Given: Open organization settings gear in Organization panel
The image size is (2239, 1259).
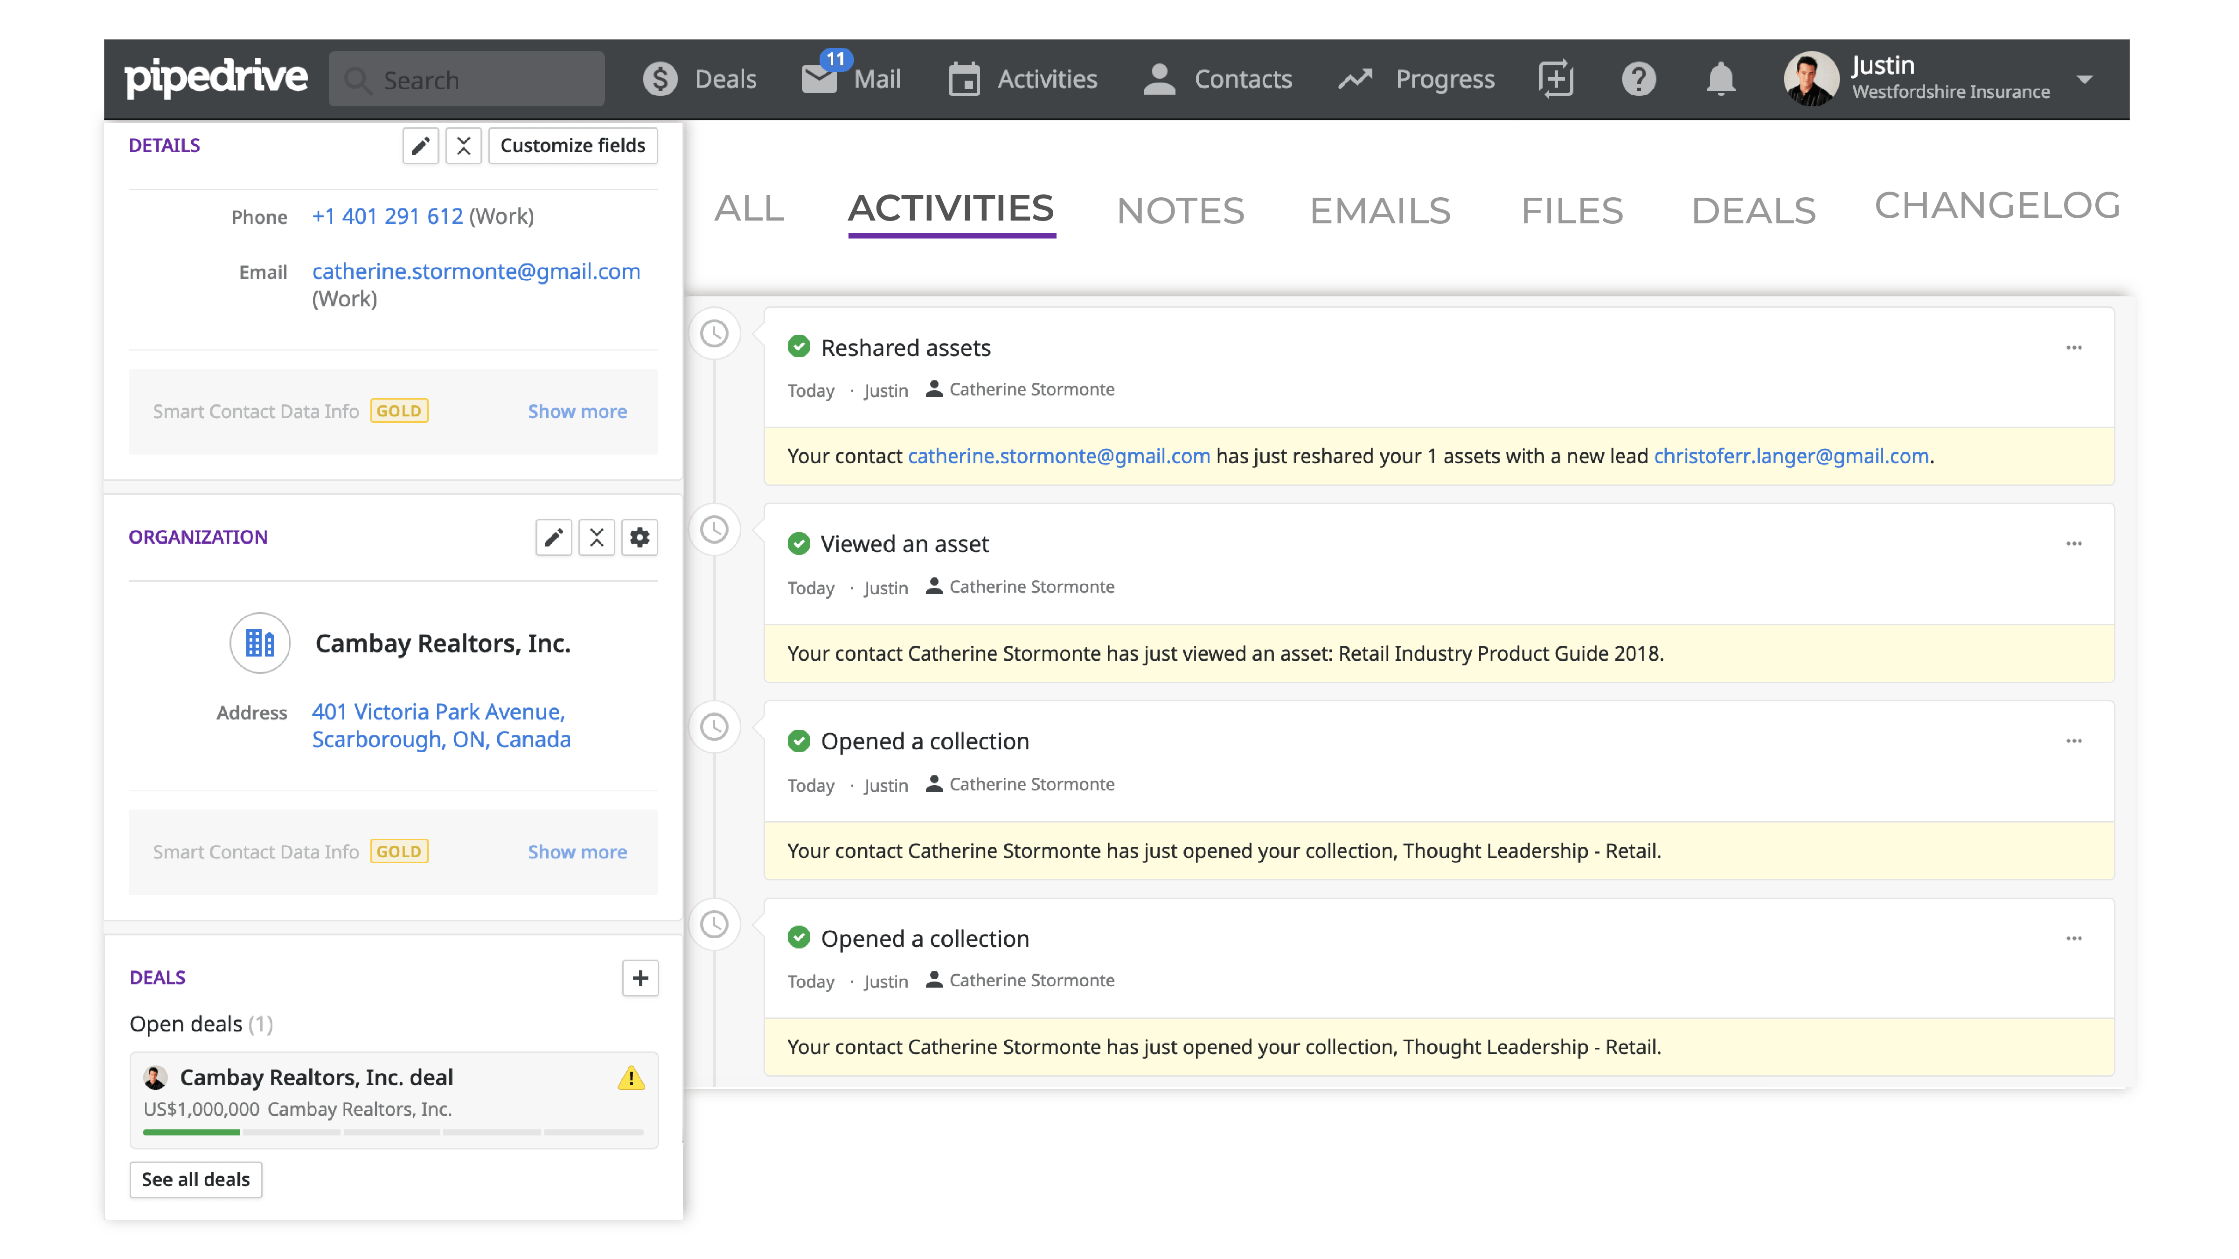Looking at the screenshot, I should pos(640,537).
